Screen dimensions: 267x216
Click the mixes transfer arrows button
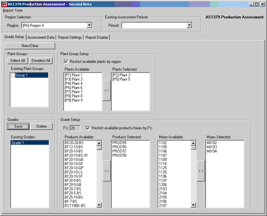[x=201, y=171]
